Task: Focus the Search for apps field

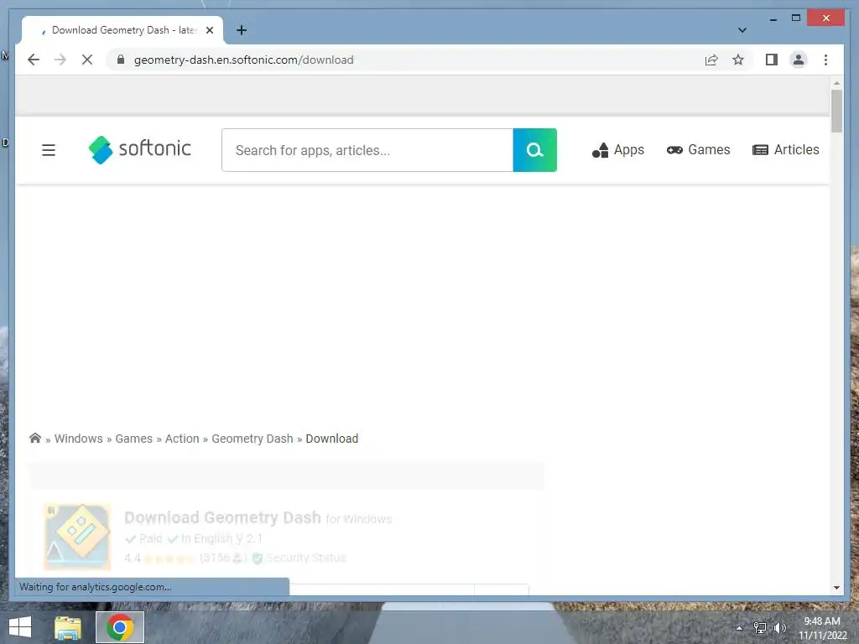Action: [367, 150]
